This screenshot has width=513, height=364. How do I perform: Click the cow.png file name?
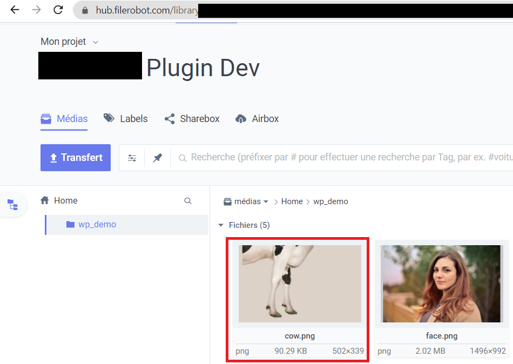pos(300,336)
